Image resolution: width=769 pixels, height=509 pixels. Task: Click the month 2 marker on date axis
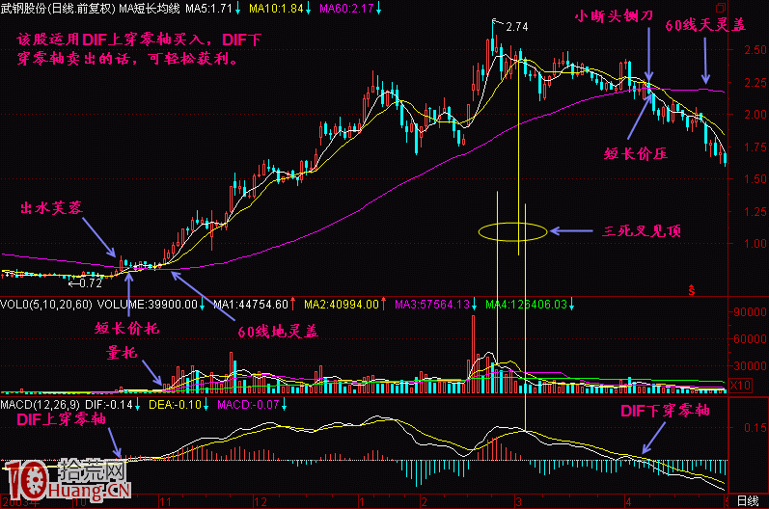424,502
